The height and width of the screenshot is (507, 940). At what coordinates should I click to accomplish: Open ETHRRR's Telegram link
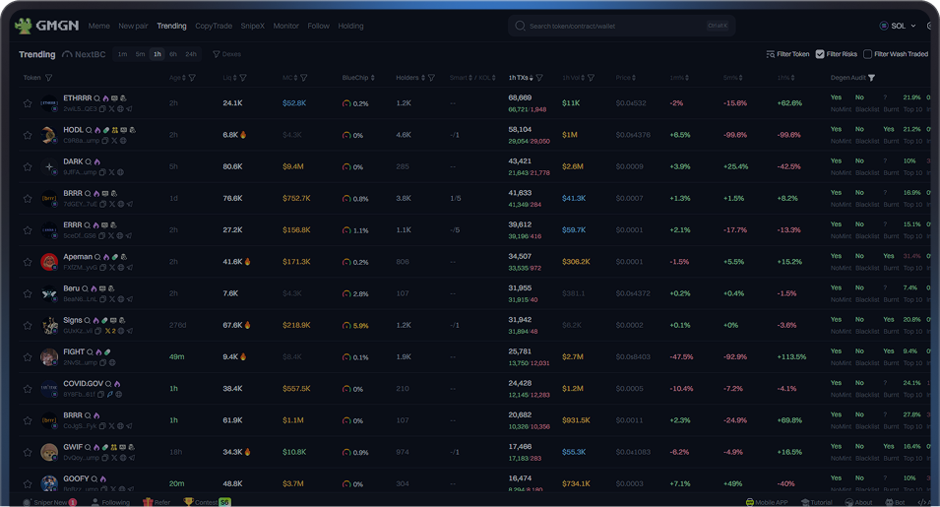click(x=129, y=109)
